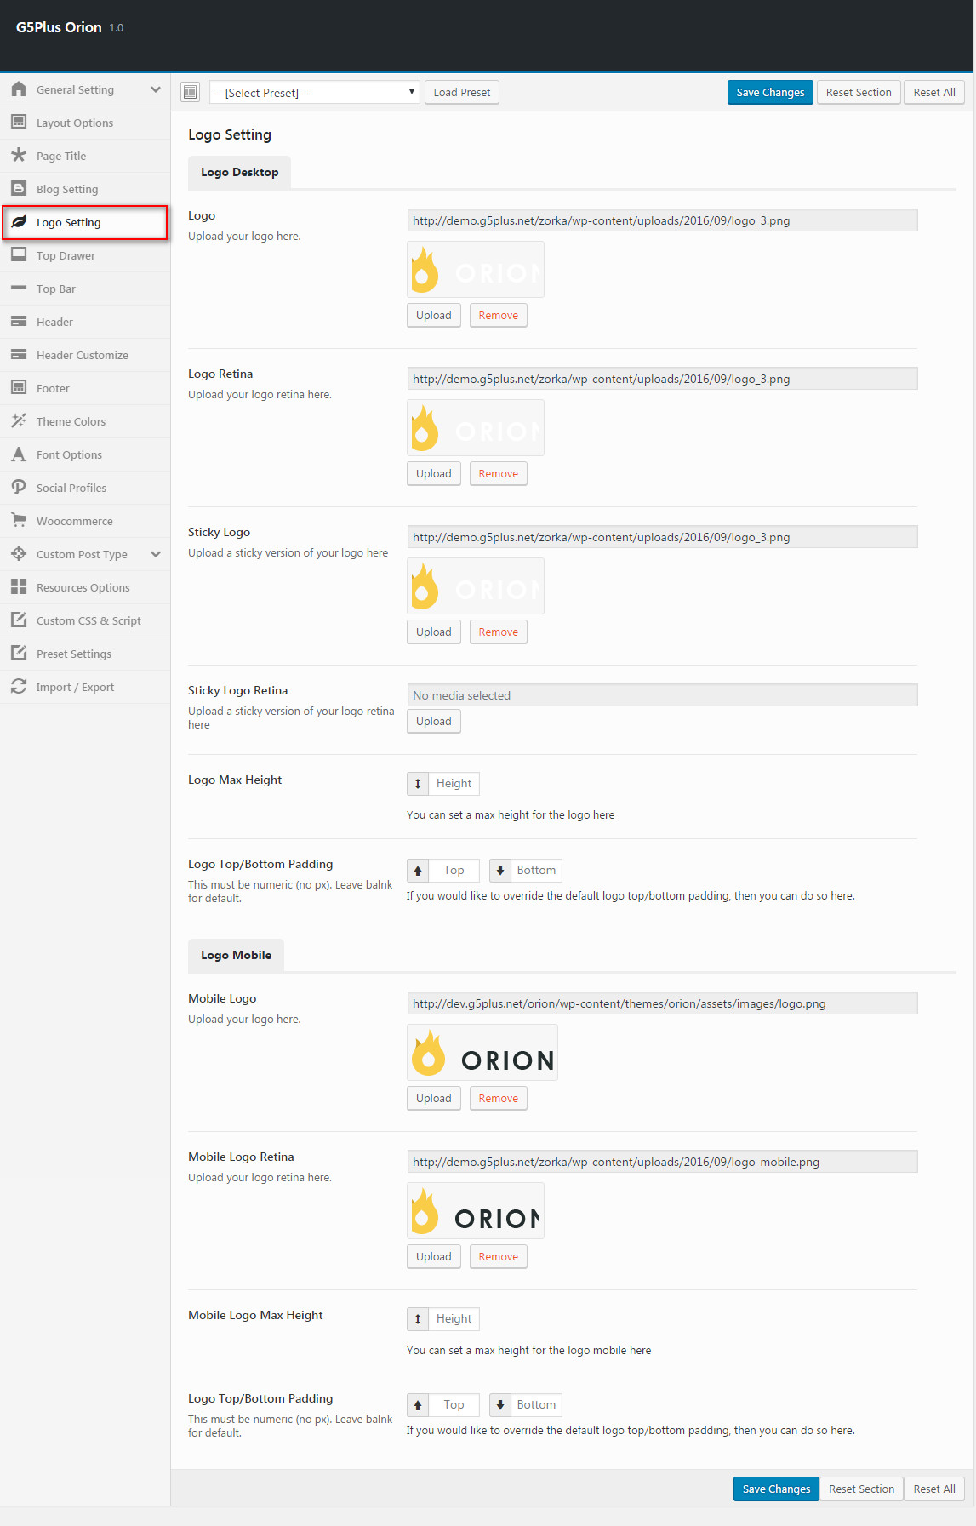
Task: Open the Theme Colors section
Action: click(x=85, y=421)
